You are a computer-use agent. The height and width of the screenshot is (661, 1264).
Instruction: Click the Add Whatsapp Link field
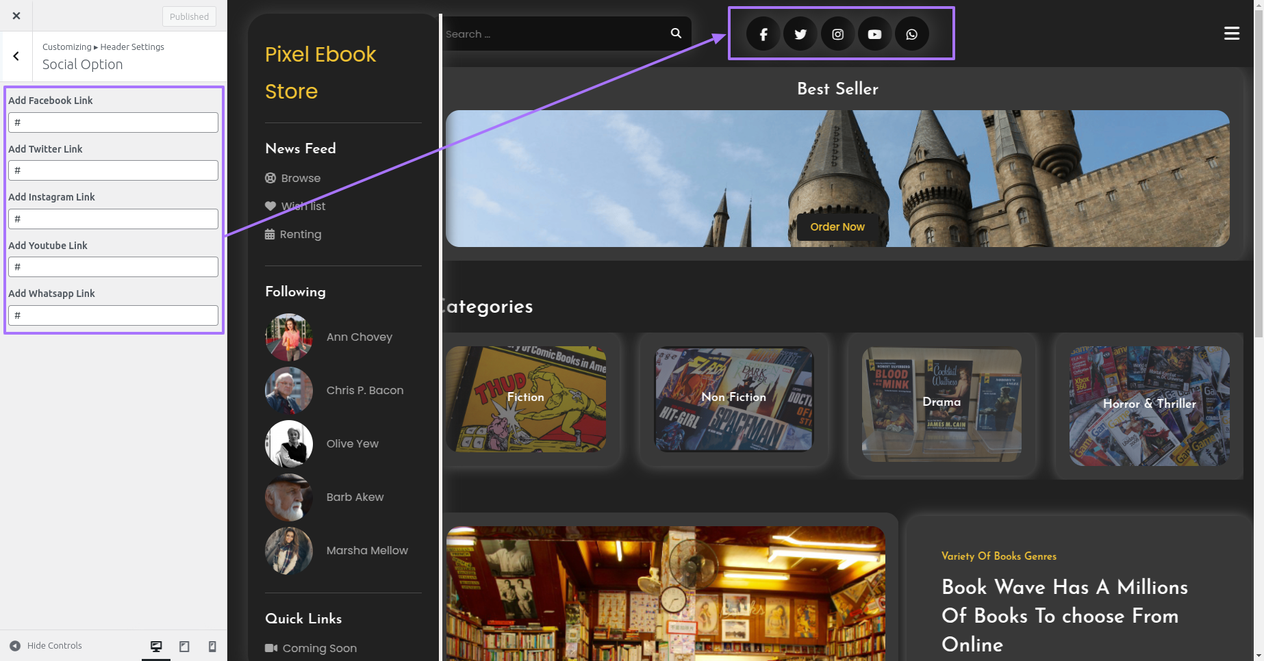pos(113,315)
